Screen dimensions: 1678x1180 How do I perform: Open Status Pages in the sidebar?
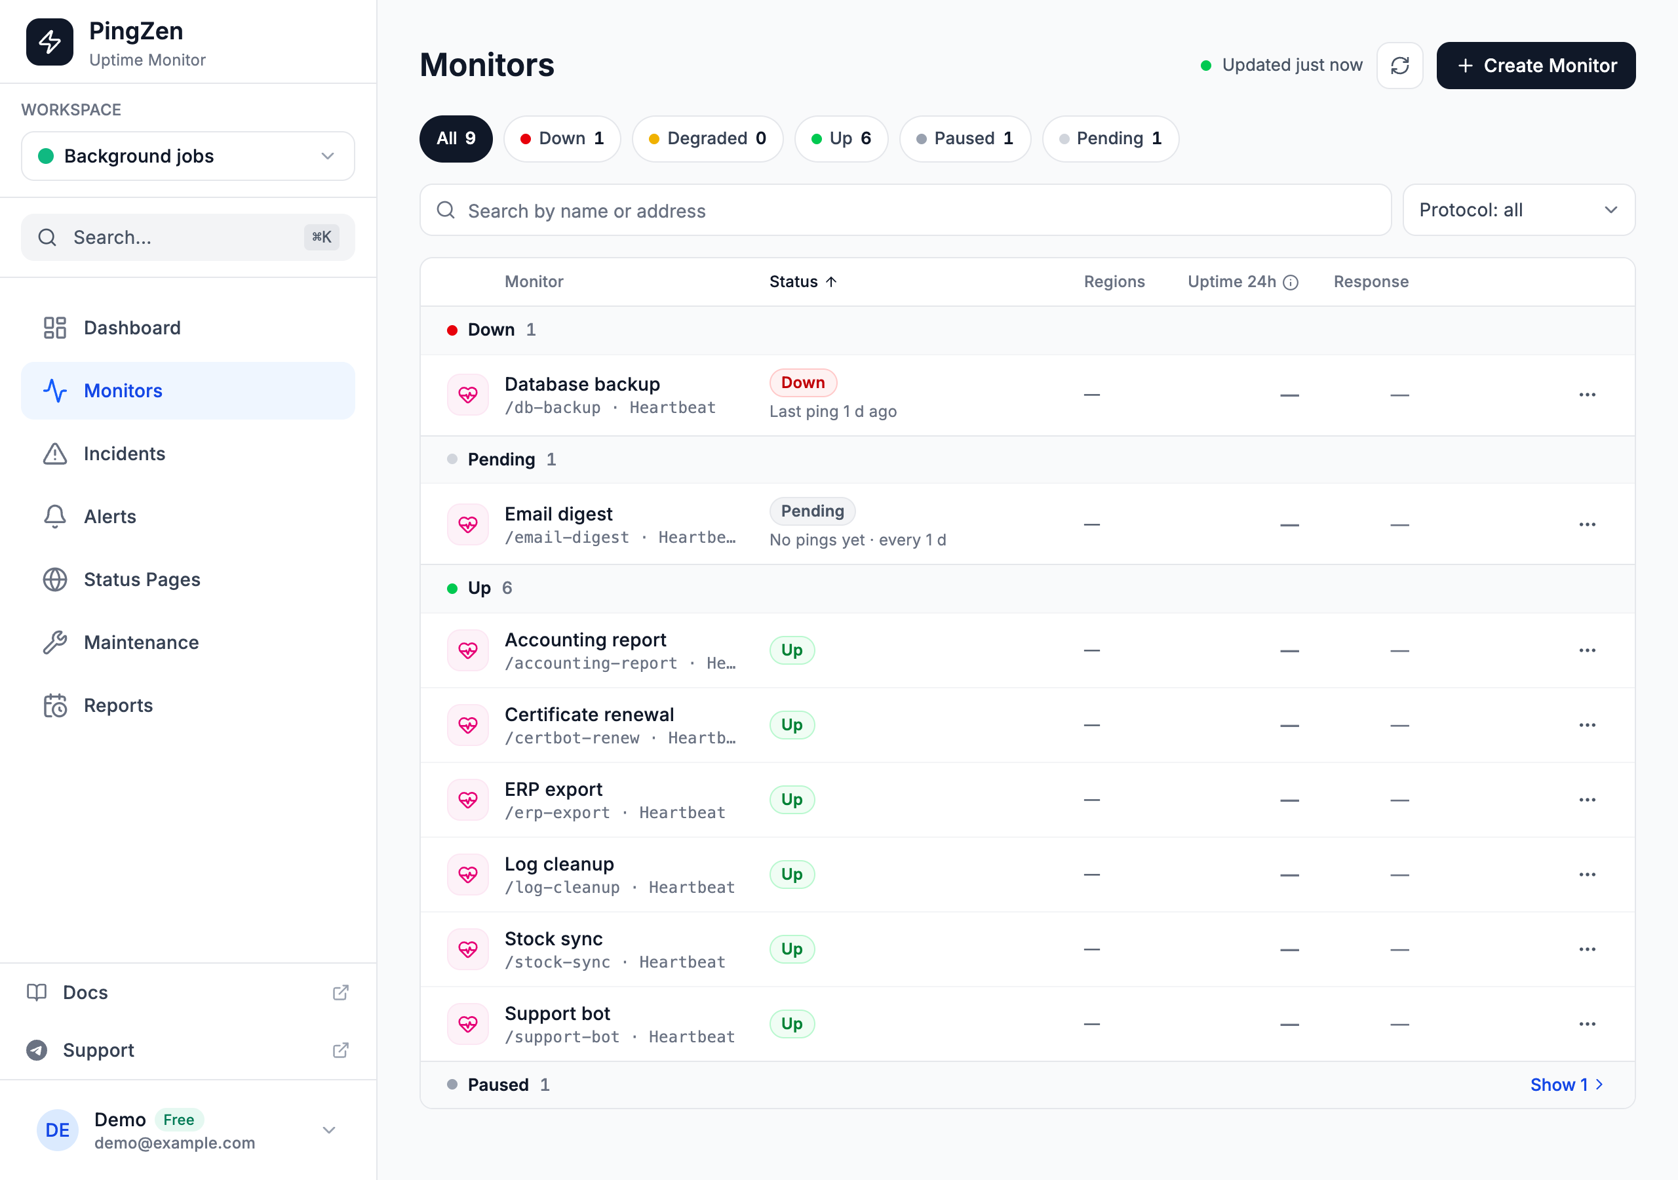[188, 579]
